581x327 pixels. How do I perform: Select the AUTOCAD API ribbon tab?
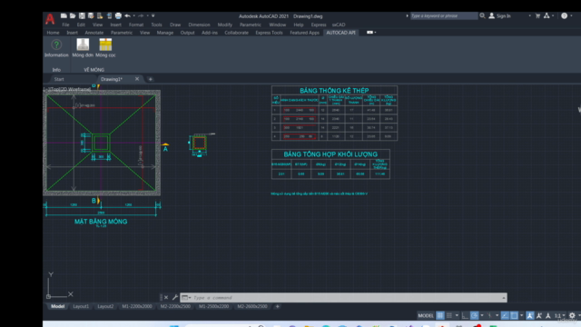[340, 33]
